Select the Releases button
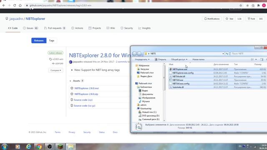 click(x=39, y=40)
